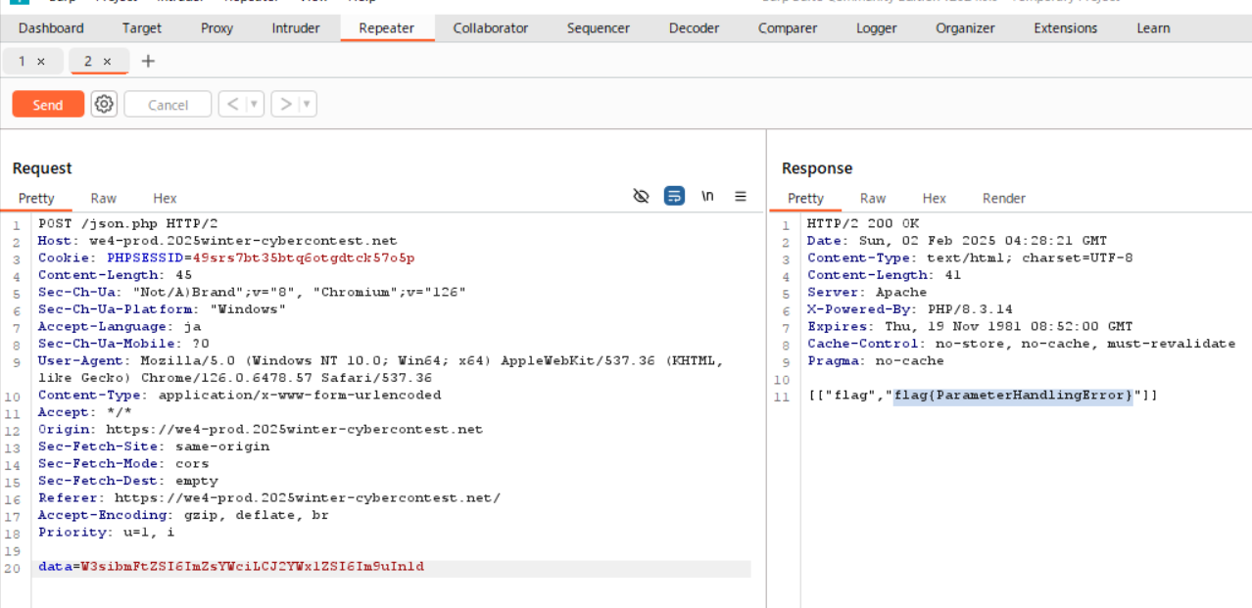Toggle show \n non-printable characters
1252x608 pixels.
pos(707,197)
